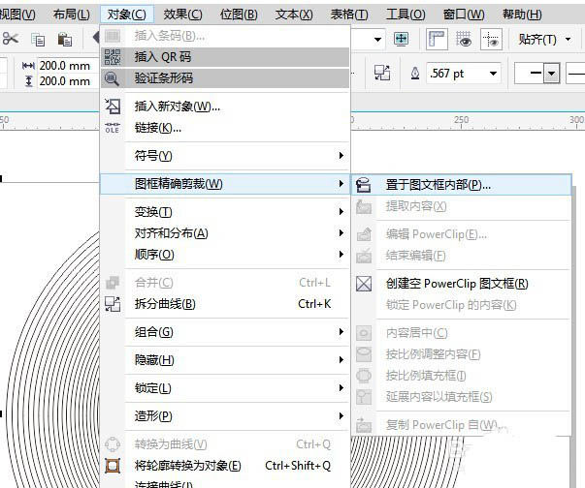Image resolution: width=585 pixels, height=488 pixels.
Task: Click the Cut scissors icon
Action: pyautogui.click(x=10, y=39)
